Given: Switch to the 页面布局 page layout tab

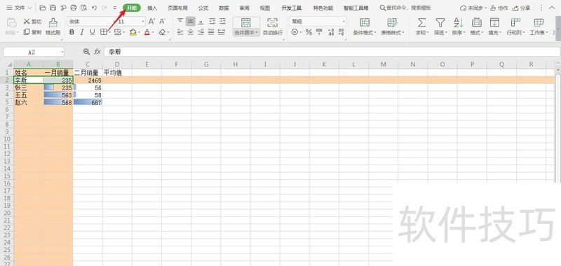Looking at the screenshot, I should click(177, 8).
